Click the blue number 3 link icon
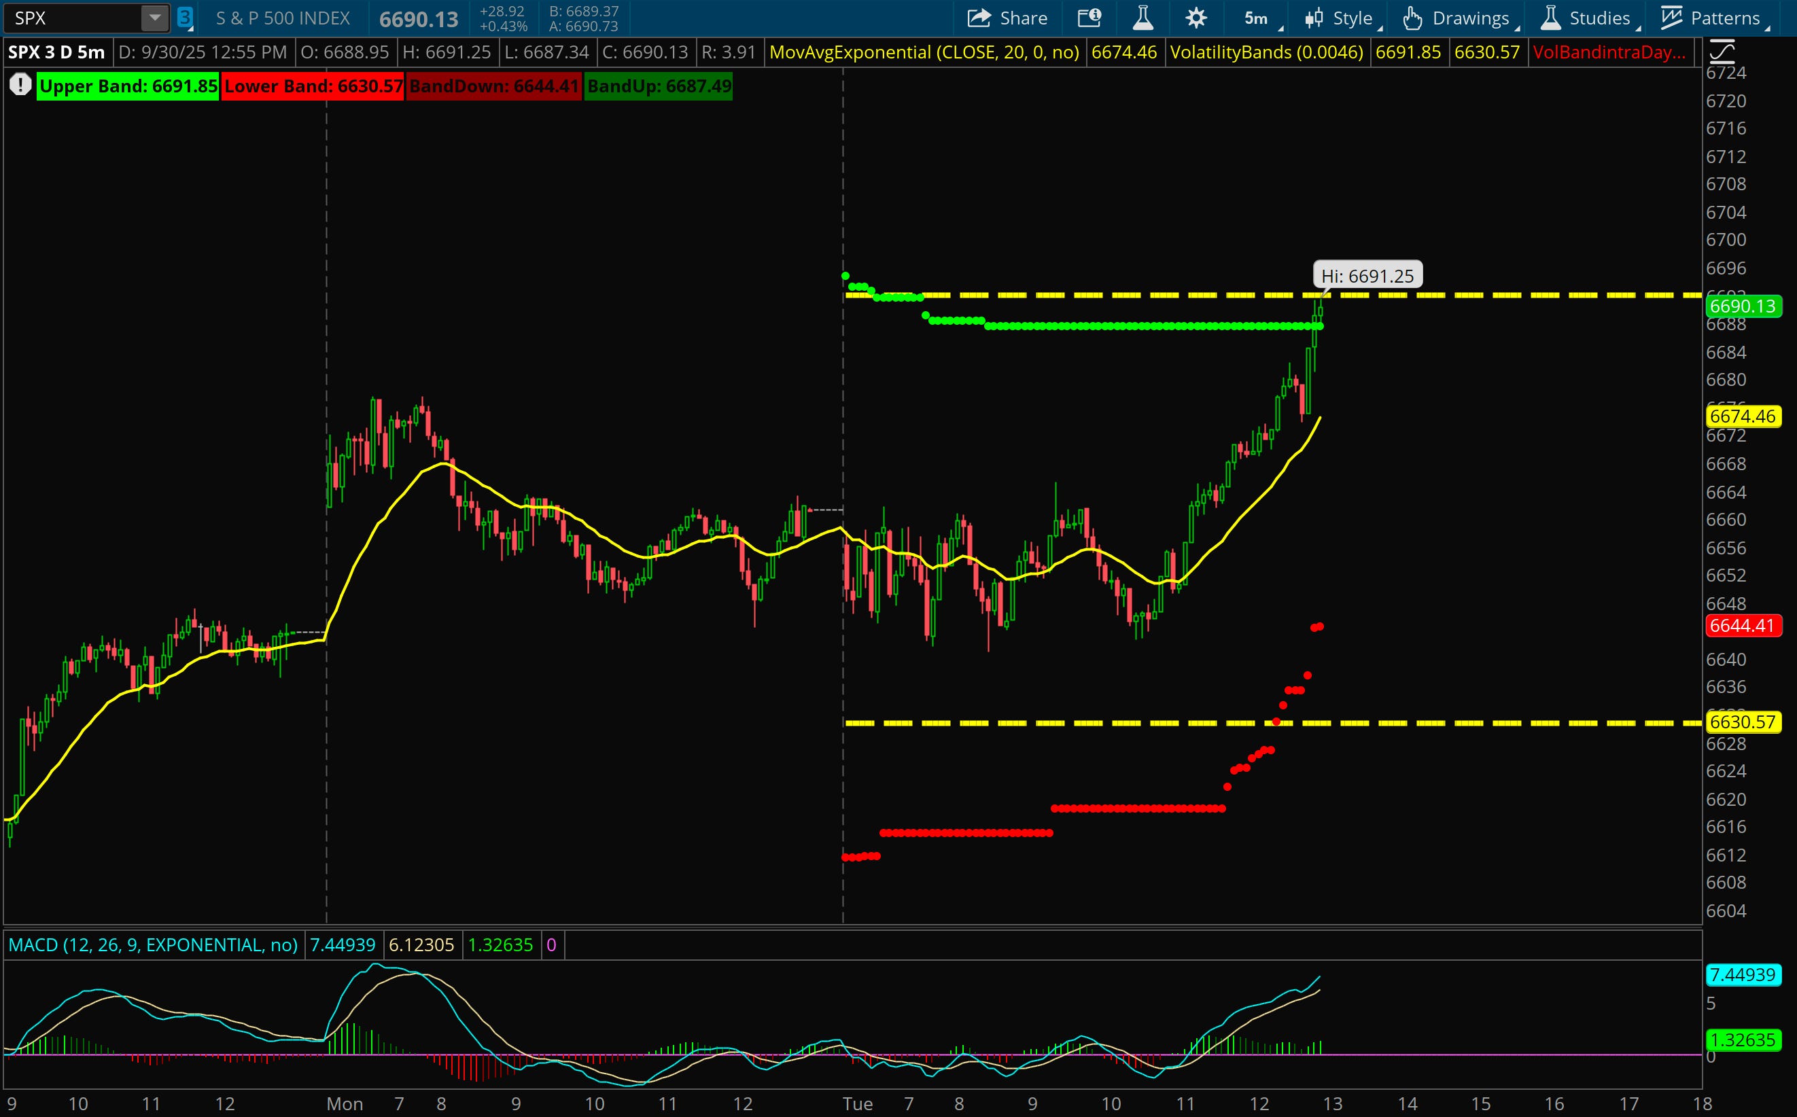 (x=185, y=18)
